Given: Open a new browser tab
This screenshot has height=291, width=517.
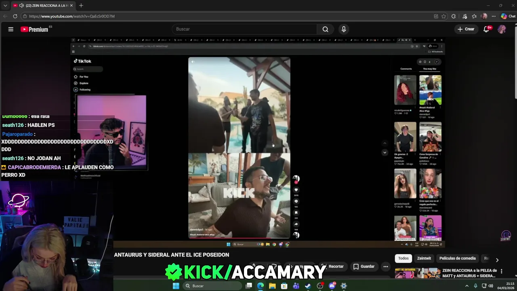Looking at the screenshot, I should (x=81, y=5).
